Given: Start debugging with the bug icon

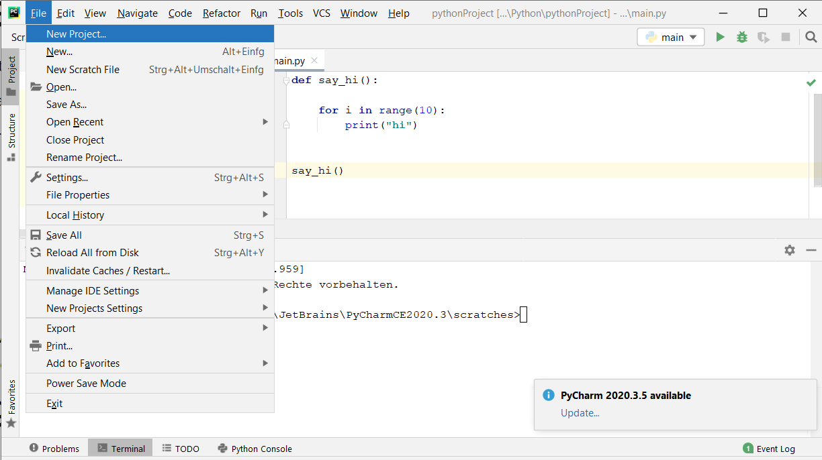Looking at the screenshot, I should [741, 38].
